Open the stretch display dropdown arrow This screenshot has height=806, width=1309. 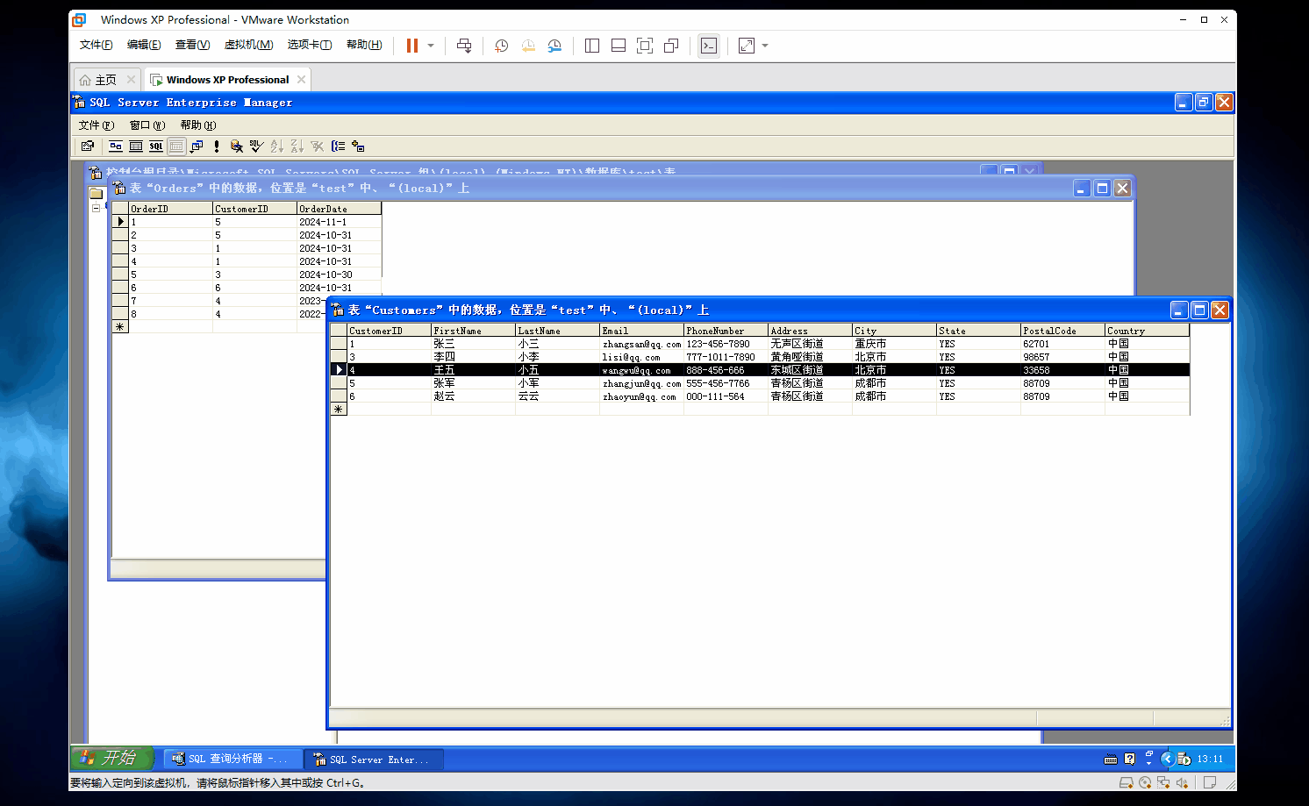[765, 46]
